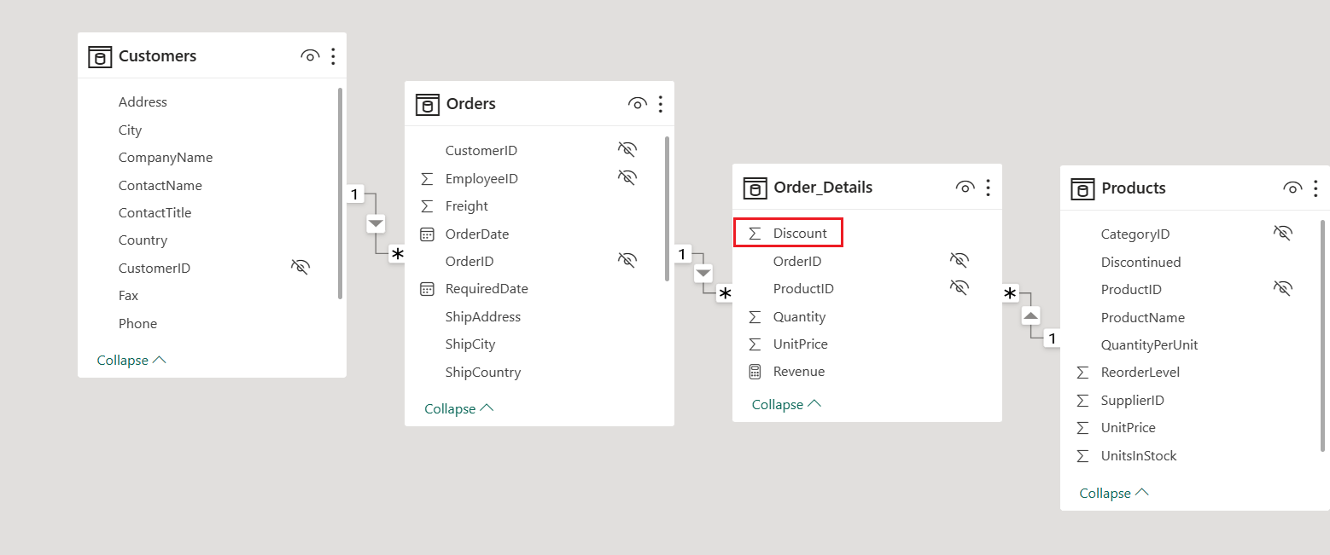The width and height of the screenshot is (1330, 555).
Task: Select the sigma icon next to Freight
Action: click(x=427, y=205)
